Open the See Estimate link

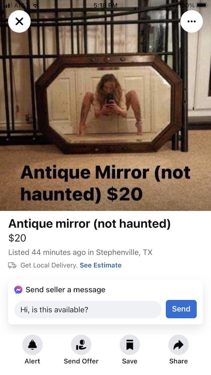pos(101,265)
